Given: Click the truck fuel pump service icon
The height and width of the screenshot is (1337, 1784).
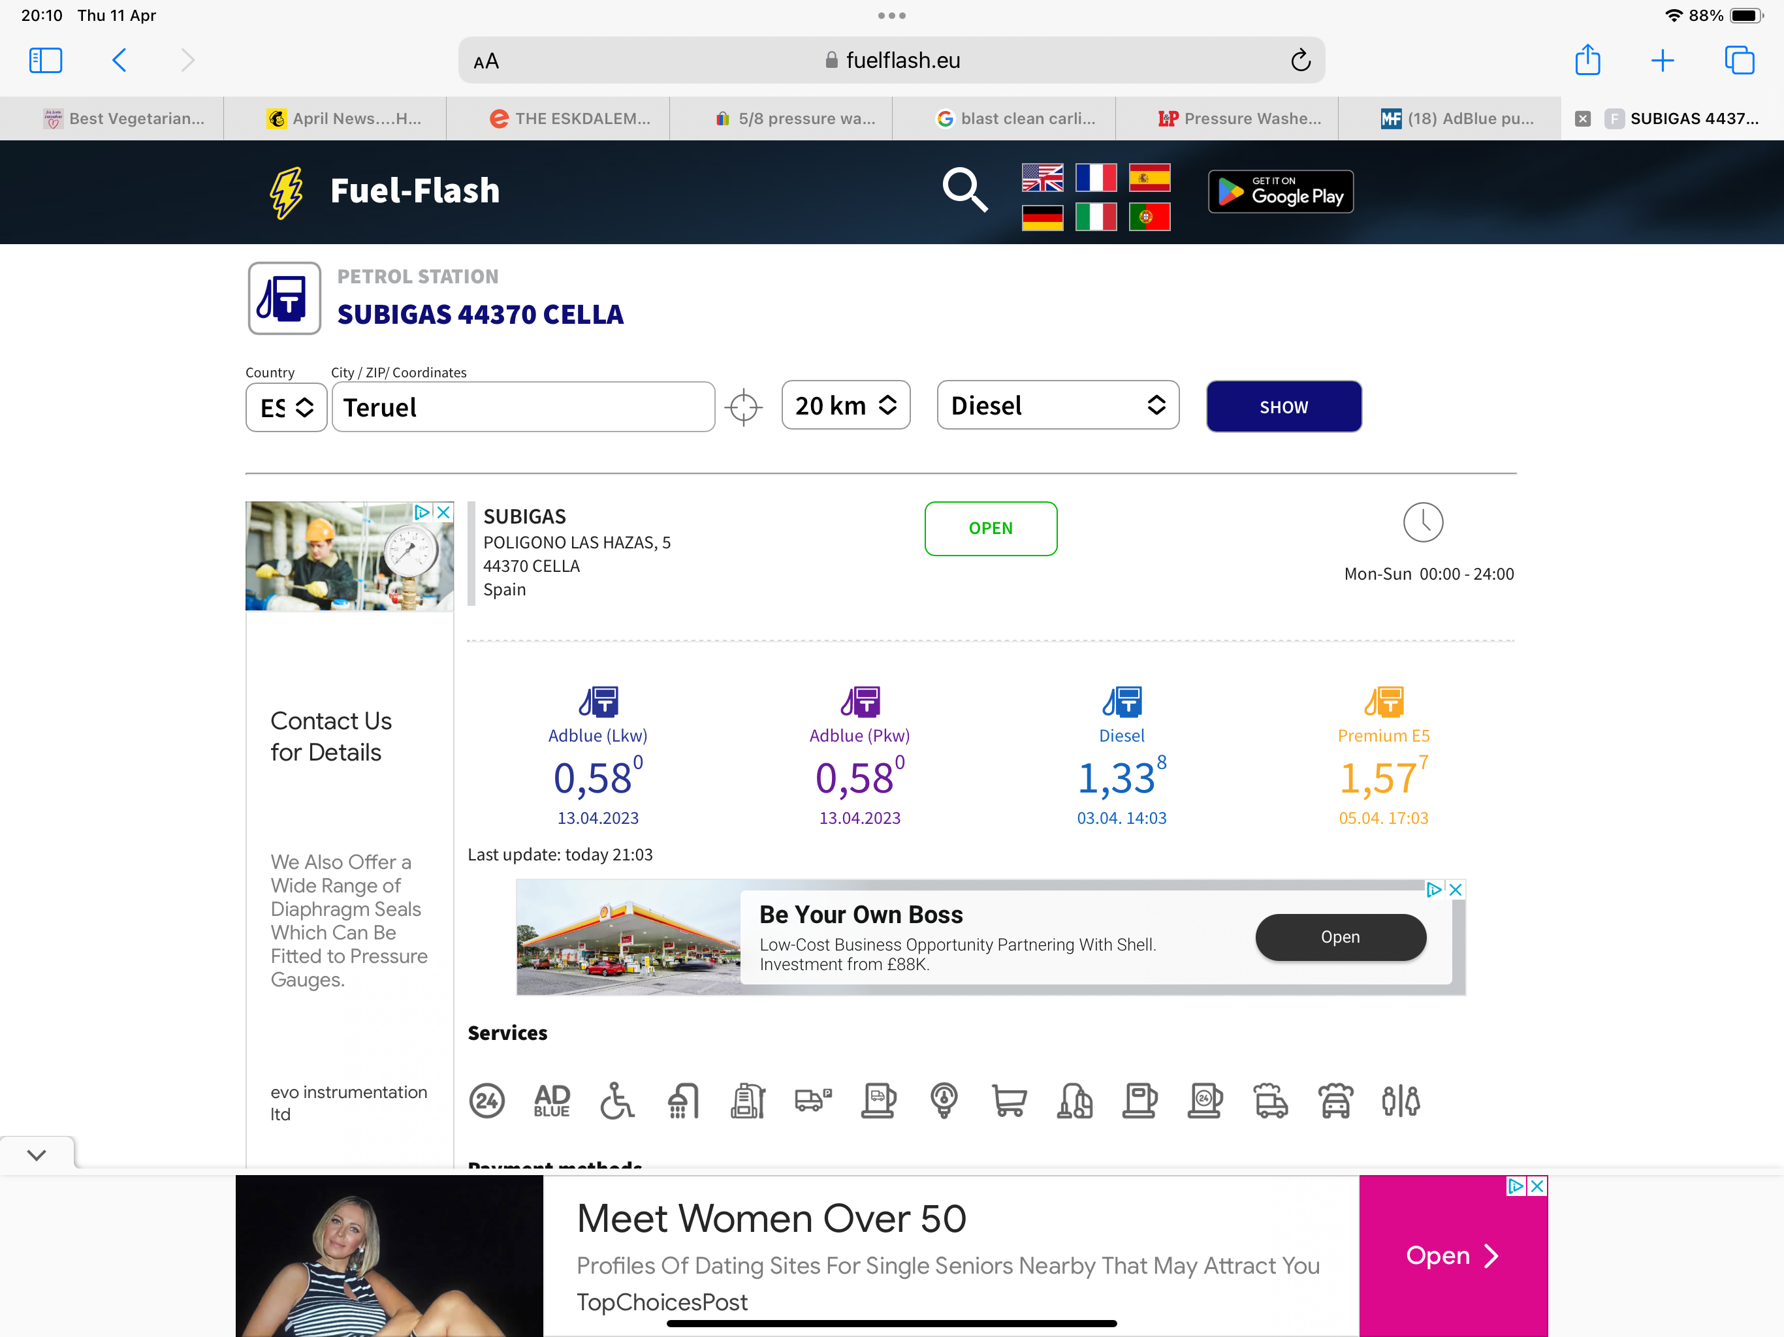Looking at the screenshot, I should point(878,1101).
